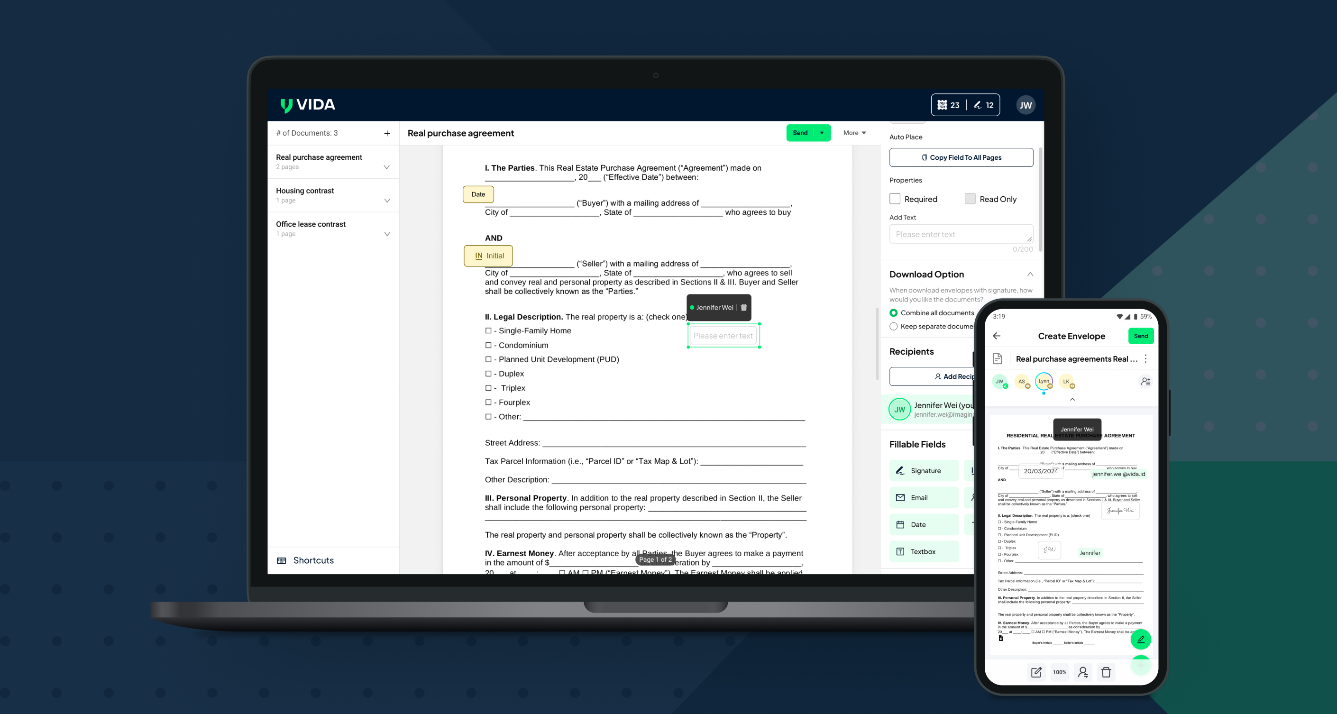Click the Page 1 of 2 indicator

coord(655,559)
